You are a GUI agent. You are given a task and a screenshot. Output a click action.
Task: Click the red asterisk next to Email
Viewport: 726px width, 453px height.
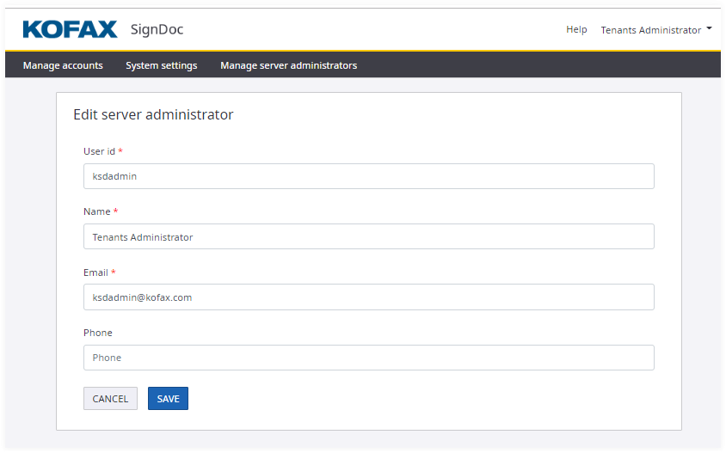click(114, 272)
